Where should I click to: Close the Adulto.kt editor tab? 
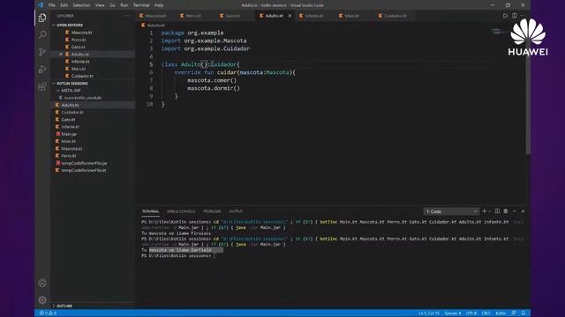[290, 16]
